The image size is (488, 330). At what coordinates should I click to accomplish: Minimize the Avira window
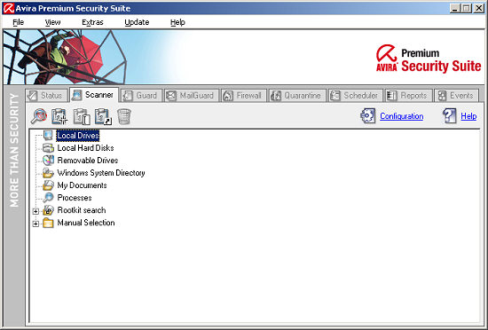pos(454,8)
